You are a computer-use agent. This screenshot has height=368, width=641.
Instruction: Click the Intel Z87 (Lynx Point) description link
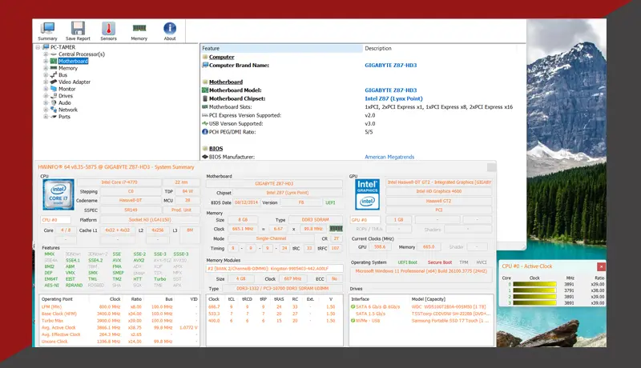pyautogui.click(x=393, y=98)
